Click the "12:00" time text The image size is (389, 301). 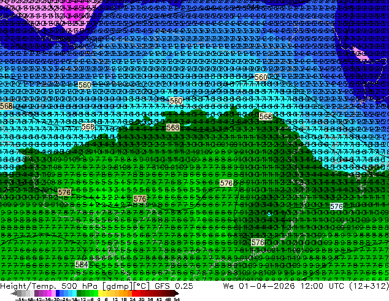point(312,286)
